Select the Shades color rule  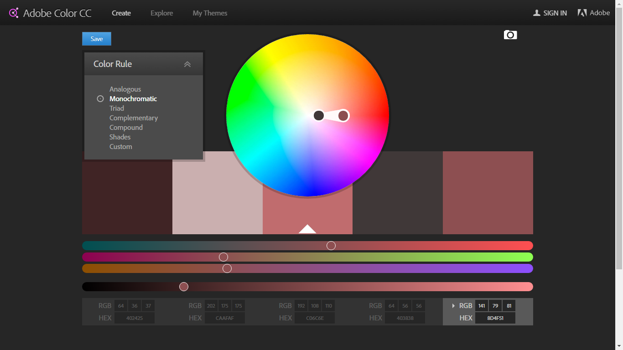point(120,137)
